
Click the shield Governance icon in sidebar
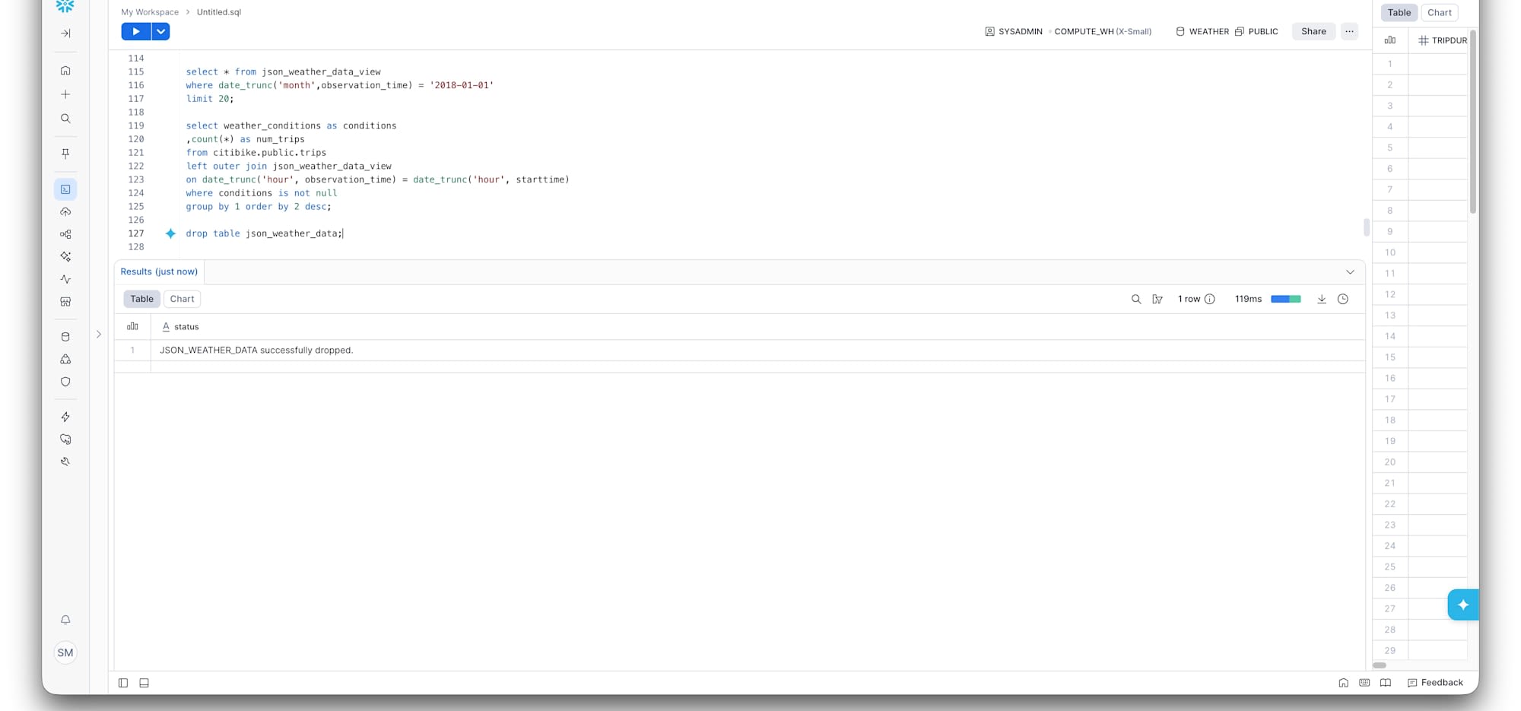click(x=65, y=382)
